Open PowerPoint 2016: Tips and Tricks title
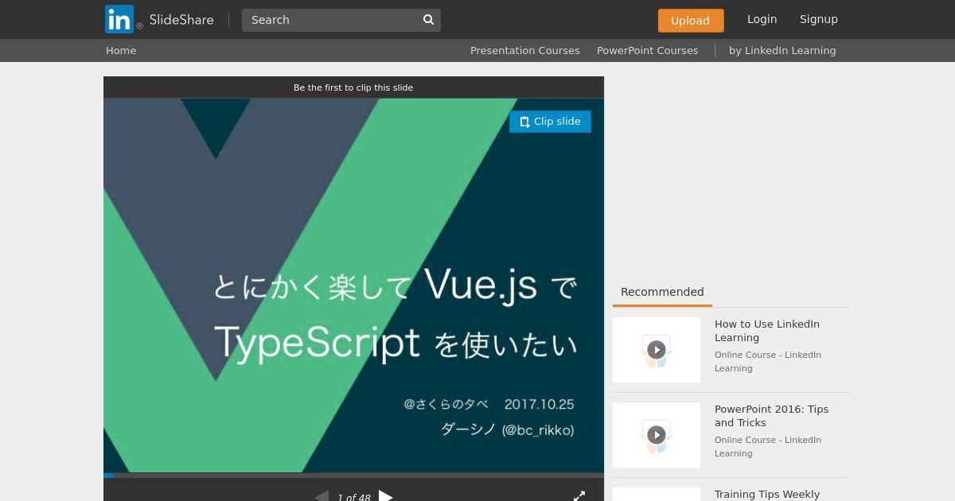 [771, 416]
